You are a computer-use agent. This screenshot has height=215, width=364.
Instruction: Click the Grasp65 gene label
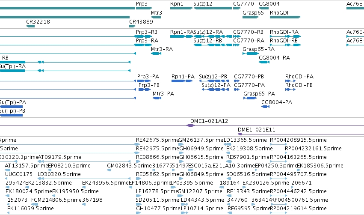[x=253, y=13]
